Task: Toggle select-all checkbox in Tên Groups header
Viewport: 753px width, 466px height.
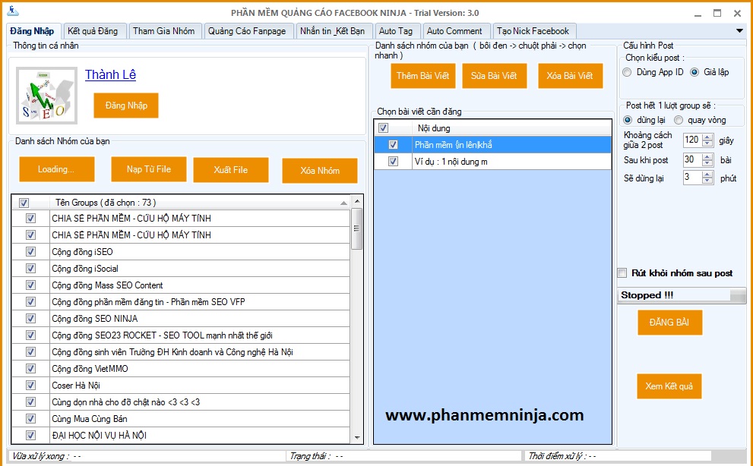Action: (x=24, y=203)
